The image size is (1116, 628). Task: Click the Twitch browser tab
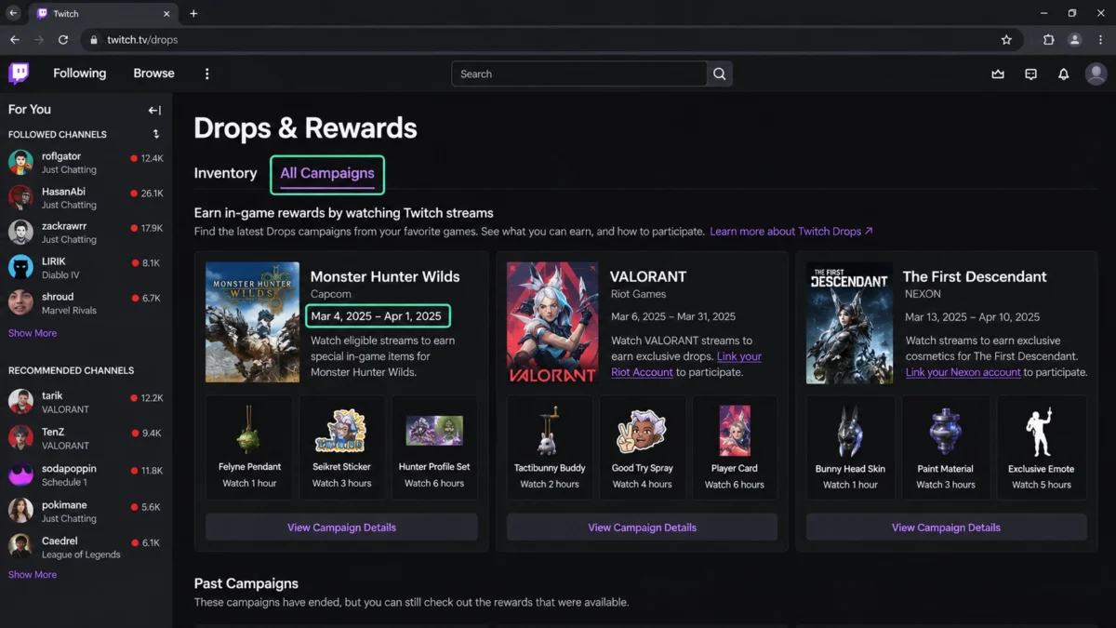(102, 14)
